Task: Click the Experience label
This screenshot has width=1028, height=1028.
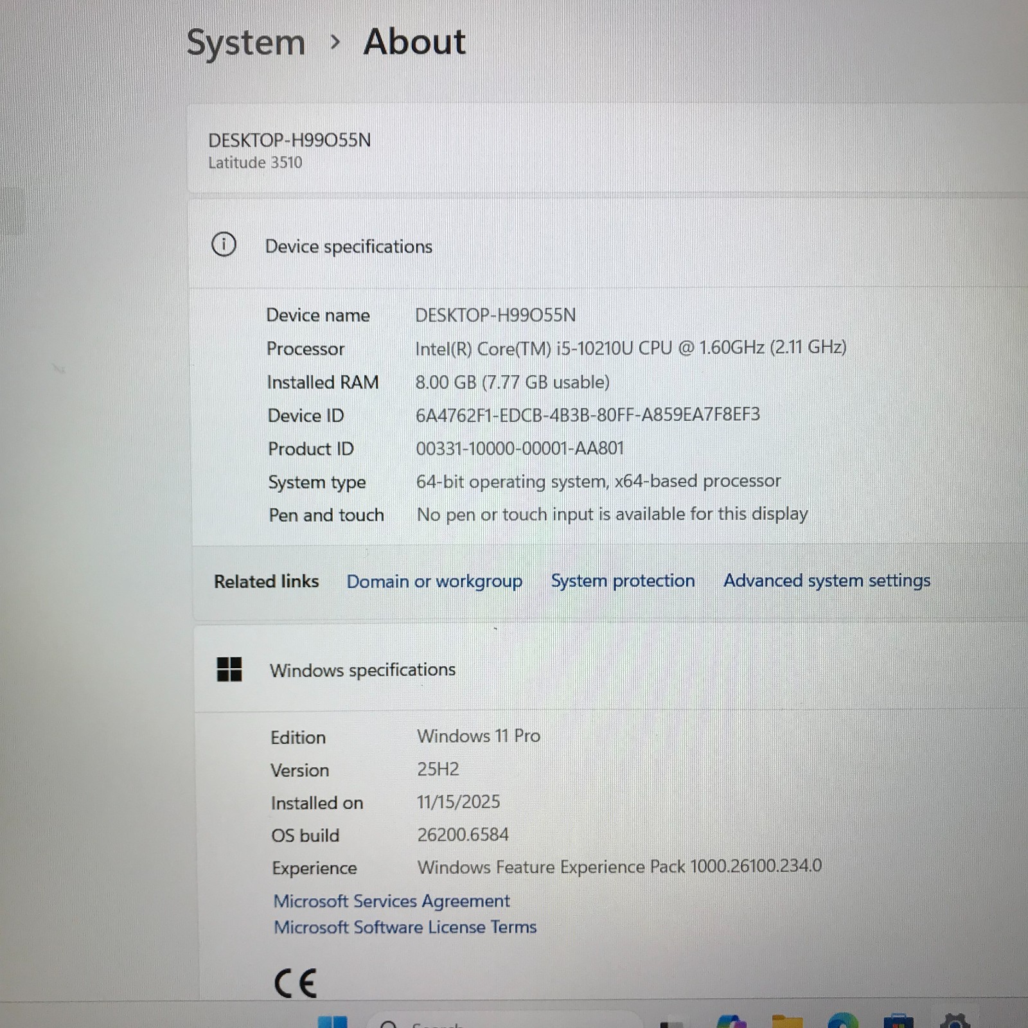Action: coord(314,869)
